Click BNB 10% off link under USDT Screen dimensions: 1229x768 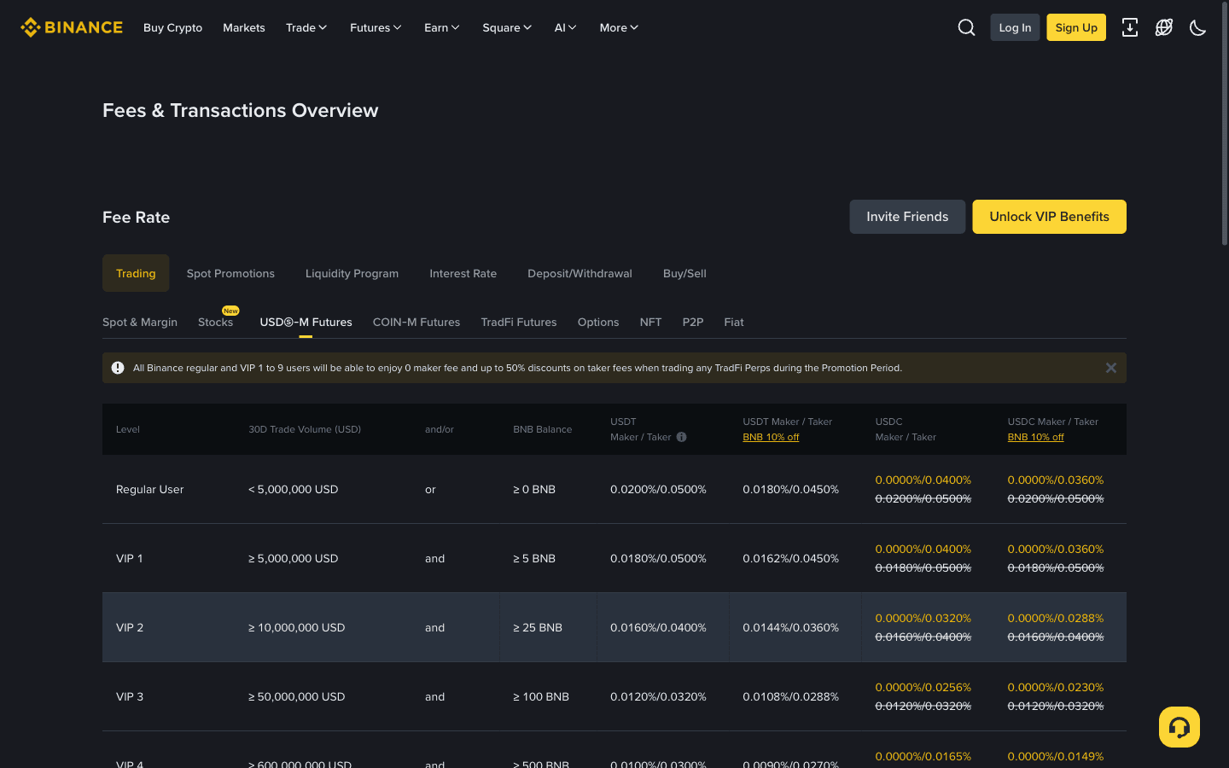click(771, 437)
